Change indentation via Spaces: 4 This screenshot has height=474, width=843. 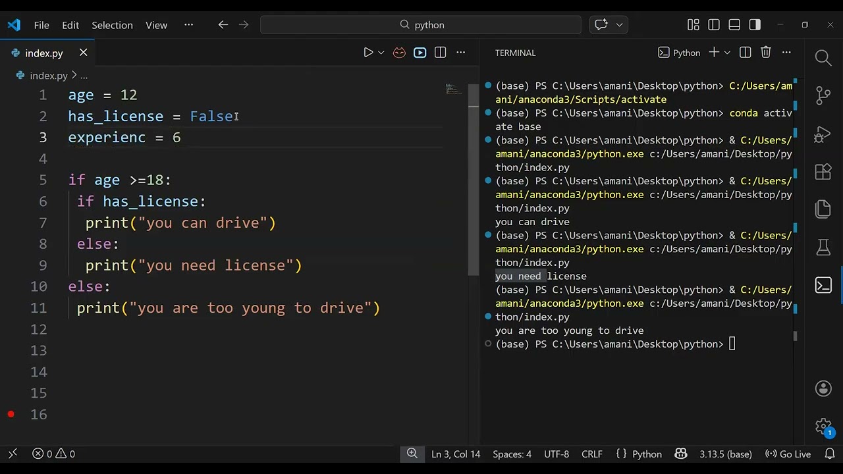coord(512,454)
